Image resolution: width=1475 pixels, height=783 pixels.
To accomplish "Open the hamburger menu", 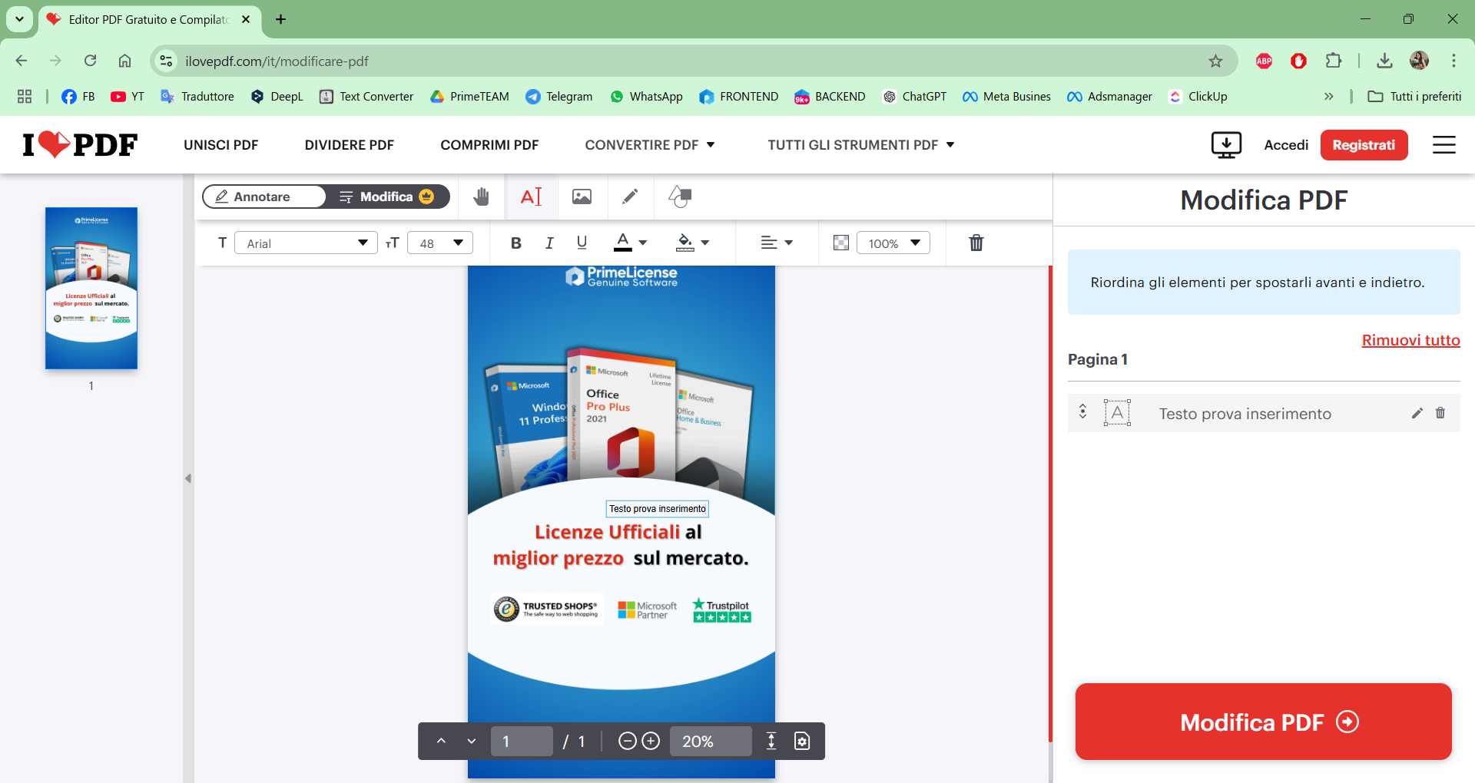I will 1444,144.
